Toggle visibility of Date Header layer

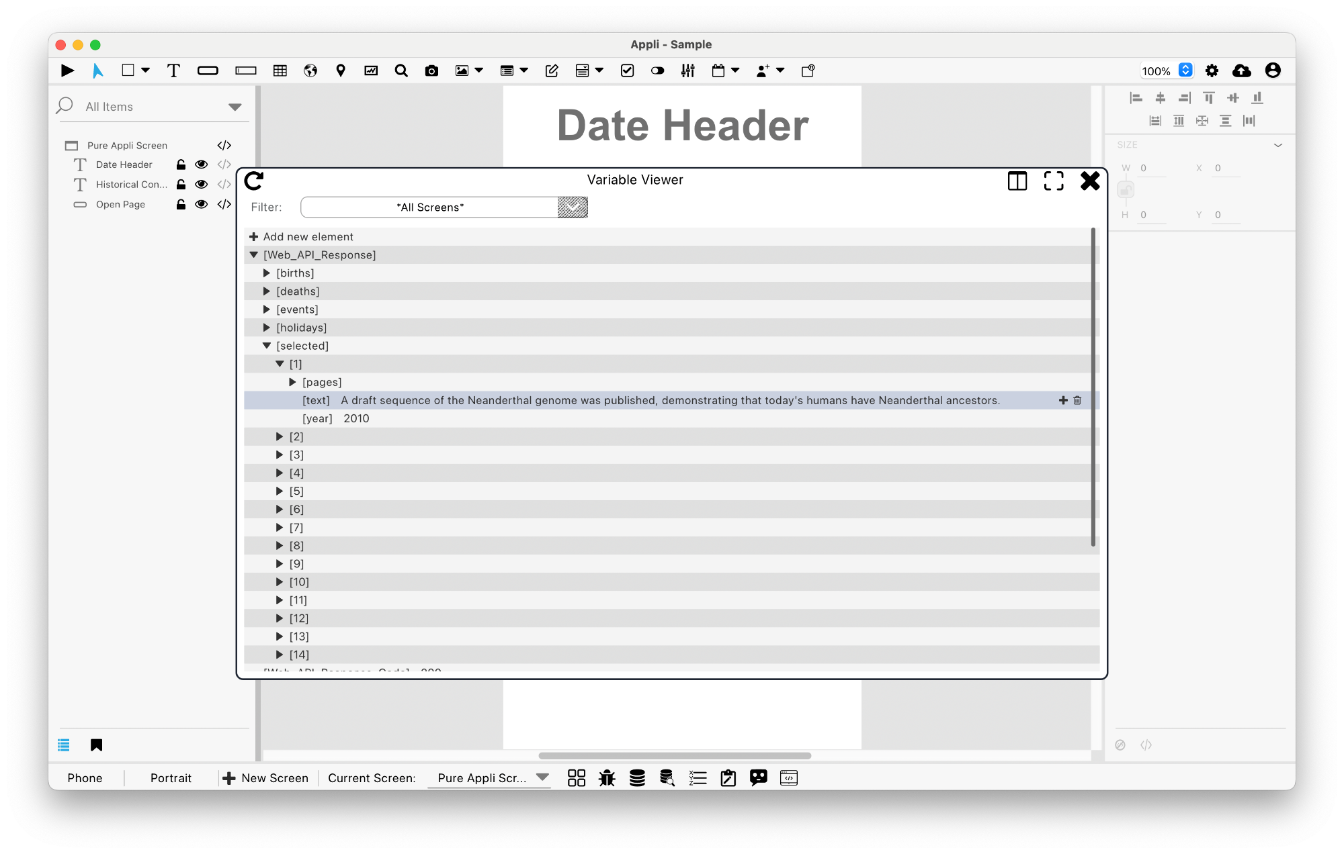[x=200, y=164]
